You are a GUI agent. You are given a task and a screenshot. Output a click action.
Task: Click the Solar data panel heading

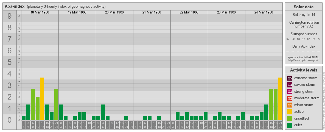[x=303, y=7]
